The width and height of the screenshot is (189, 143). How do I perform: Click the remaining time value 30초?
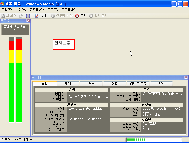(x=146, y=112)
